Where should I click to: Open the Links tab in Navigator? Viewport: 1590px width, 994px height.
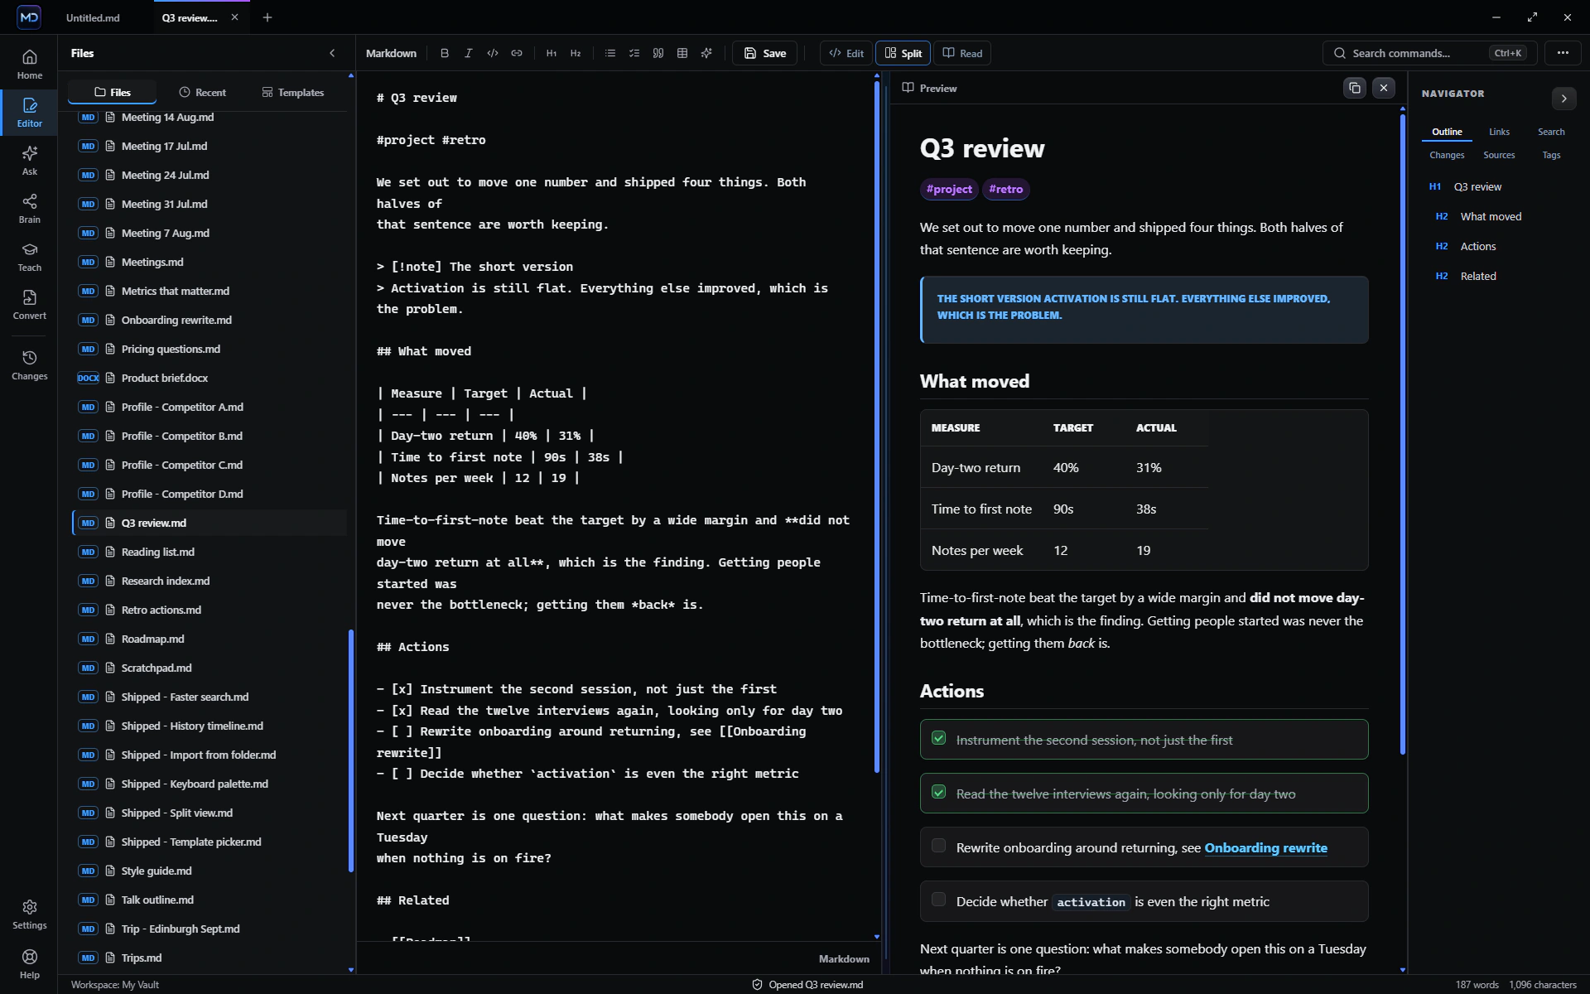(x=1499, y=132)
